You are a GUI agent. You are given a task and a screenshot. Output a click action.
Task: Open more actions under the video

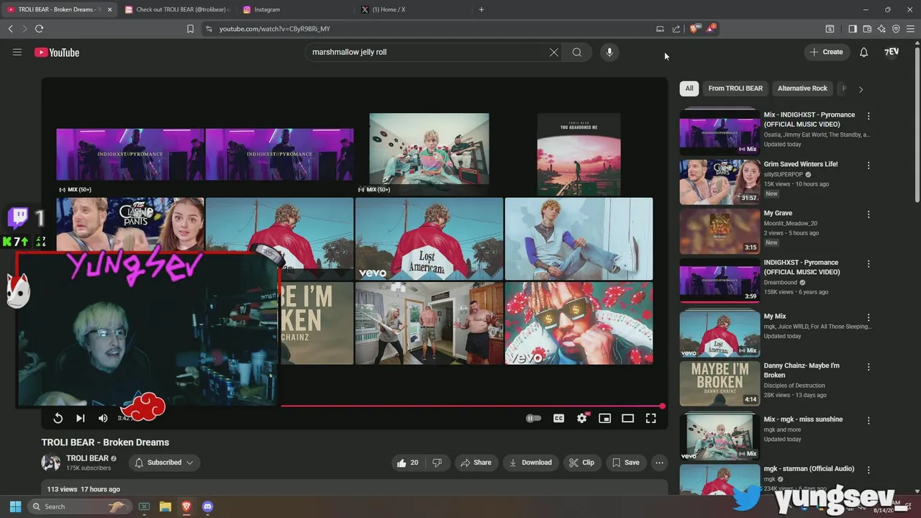click(659, 463)
